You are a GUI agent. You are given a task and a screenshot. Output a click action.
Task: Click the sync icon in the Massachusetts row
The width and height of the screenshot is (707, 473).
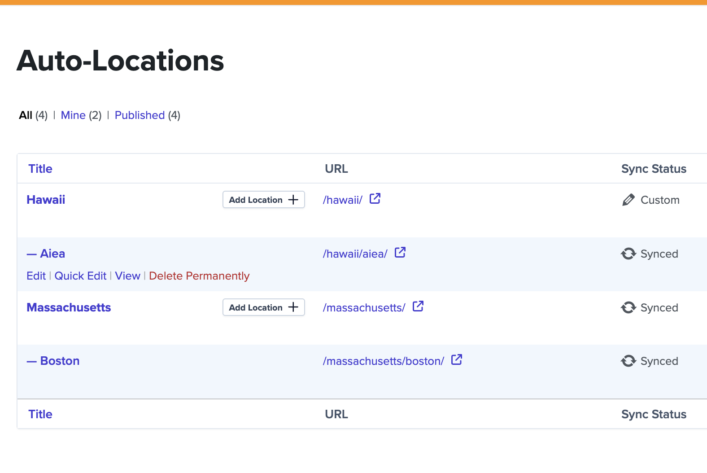tap(628, 308)
